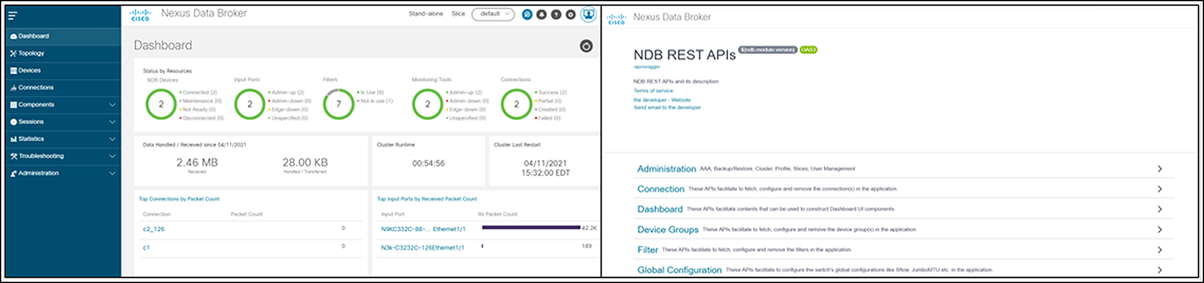Click the Cluster Runtime 00:54:56 value
Viewport: 1204px width, 283px height.
pos(428,163)
